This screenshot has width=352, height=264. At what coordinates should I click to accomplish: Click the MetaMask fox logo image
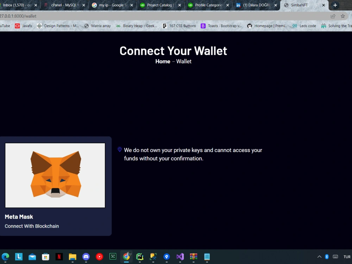pos(55,175)
